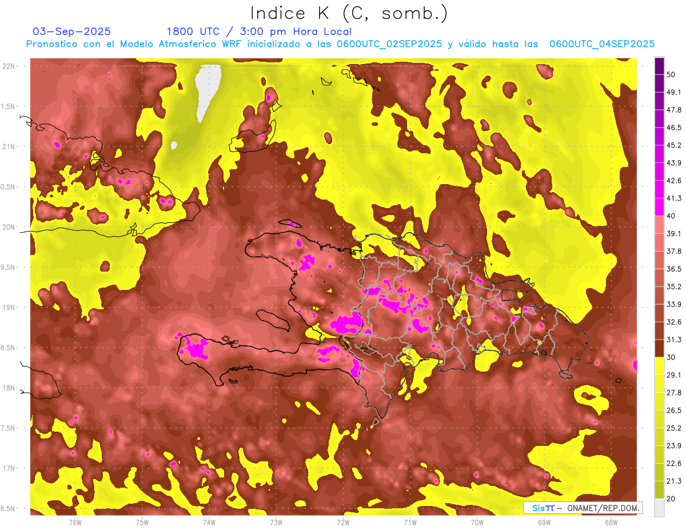Click the '74W' longitude axis label

(x=209, y=523)
